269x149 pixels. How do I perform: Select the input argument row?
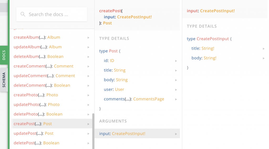pyautogui.click(x=137, y=134)
